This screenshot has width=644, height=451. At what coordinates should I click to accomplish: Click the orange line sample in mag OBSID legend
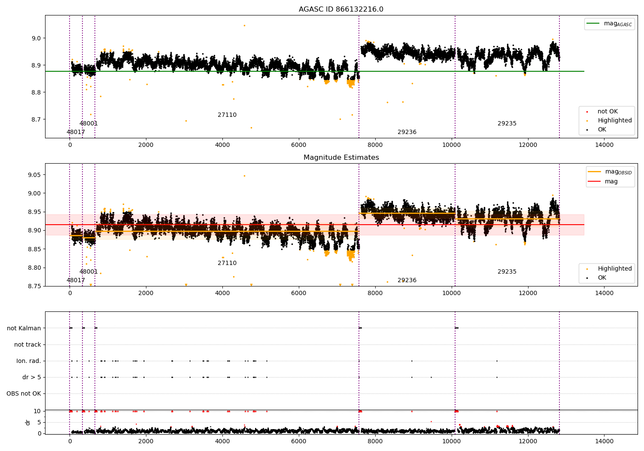coord(595,172)
